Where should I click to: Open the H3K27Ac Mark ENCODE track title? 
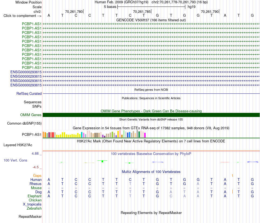(x=151, y=141)
